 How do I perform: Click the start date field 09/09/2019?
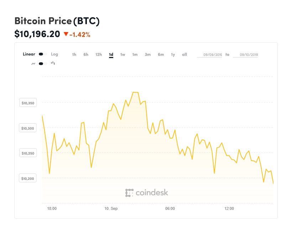click(209, 55)
